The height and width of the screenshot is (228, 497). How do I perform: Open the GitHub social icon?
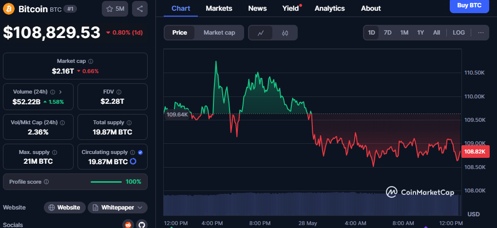142,225
